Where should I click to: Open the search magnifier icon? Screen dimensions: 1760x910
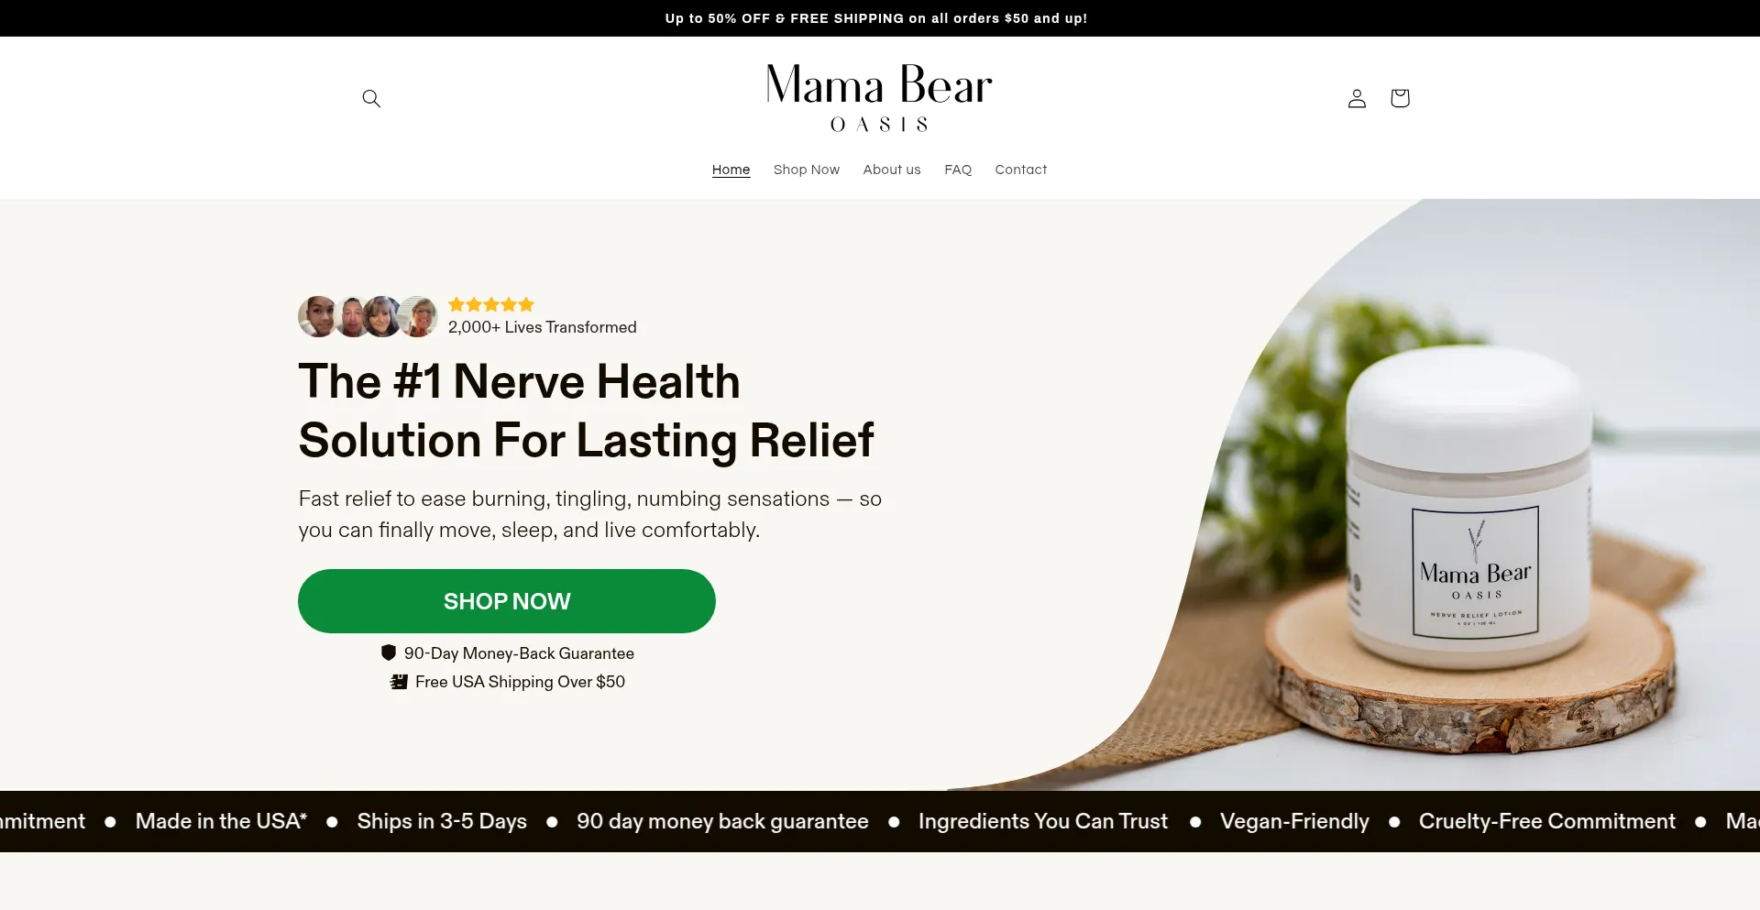click(371, 98)
